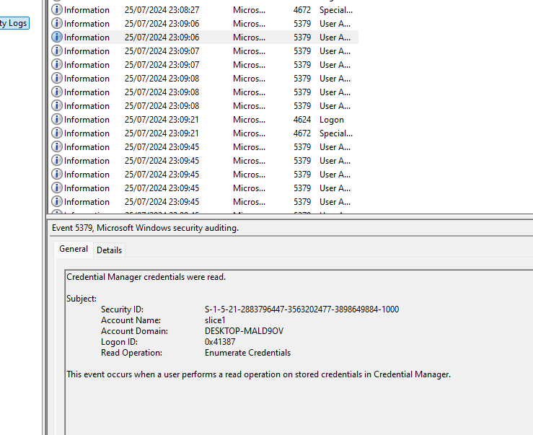
Task: Click 'Credential Manager credentials were read' line
Action: (x=146, y=277)
